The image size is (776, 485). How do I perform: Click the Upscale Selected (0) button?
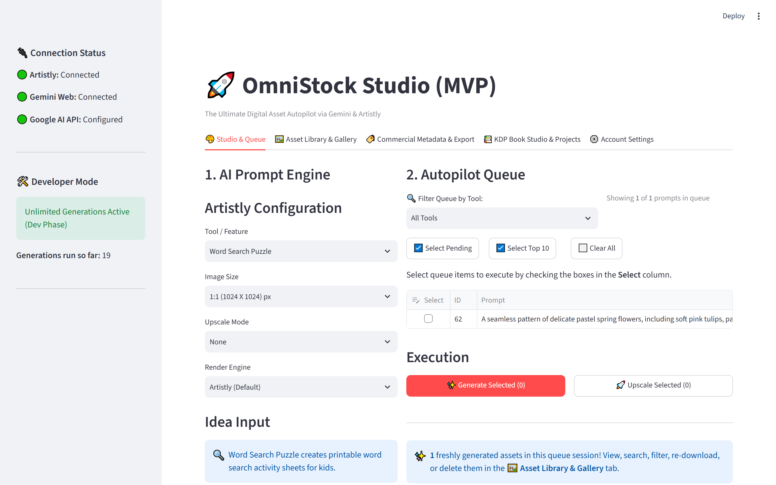click(x=653, y=386)
